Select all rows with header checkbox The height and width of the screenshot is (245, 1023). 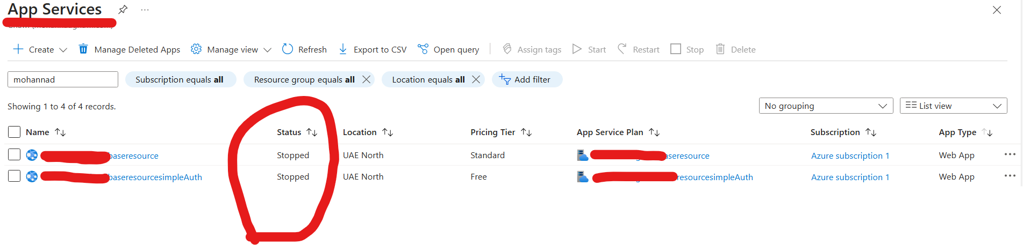coord(15,132)
